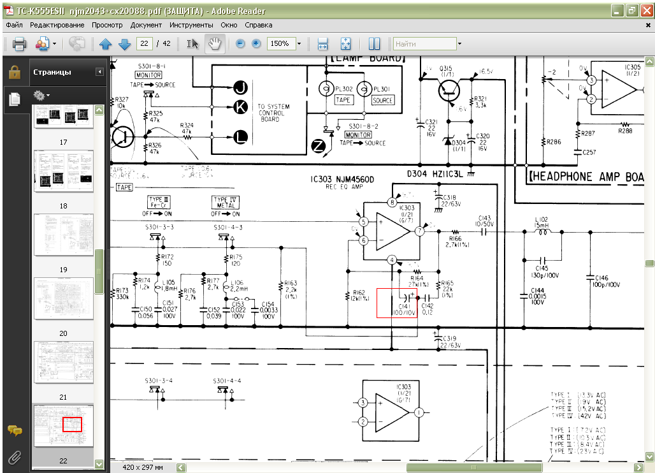Zoom out with the minus button
655x473 pixels.
click(x=240, y=44)
